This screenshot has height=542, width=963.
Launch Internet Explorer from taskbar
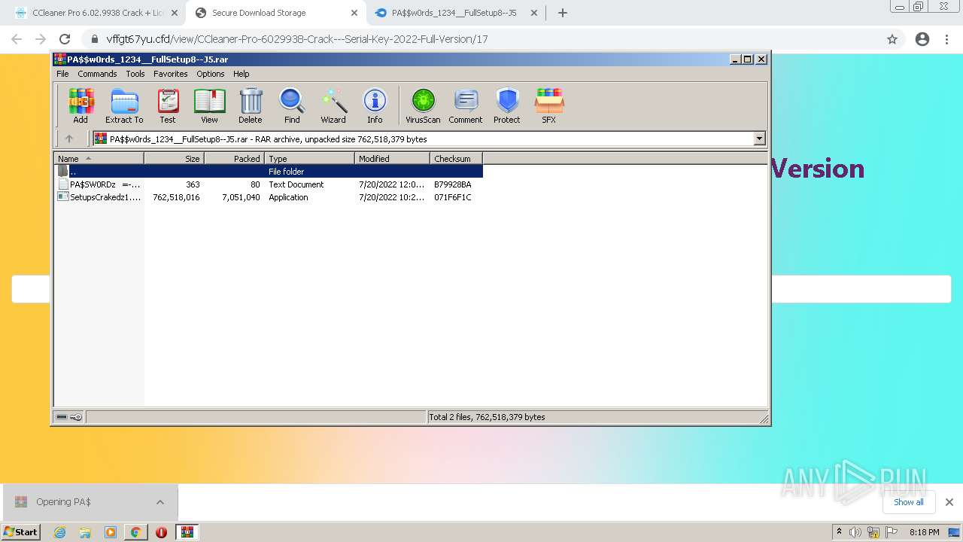coord(60,532)
